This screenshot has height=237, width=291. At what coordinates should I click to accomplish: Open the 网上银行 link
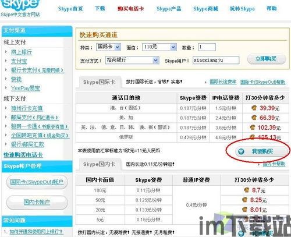point(22,52)
